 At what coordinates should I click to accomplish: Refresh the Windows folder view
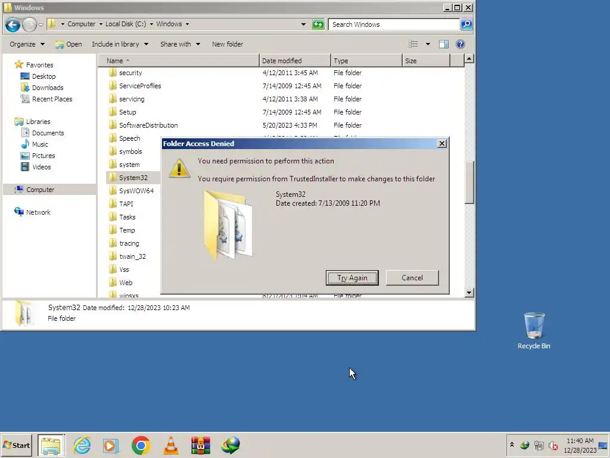318,24
